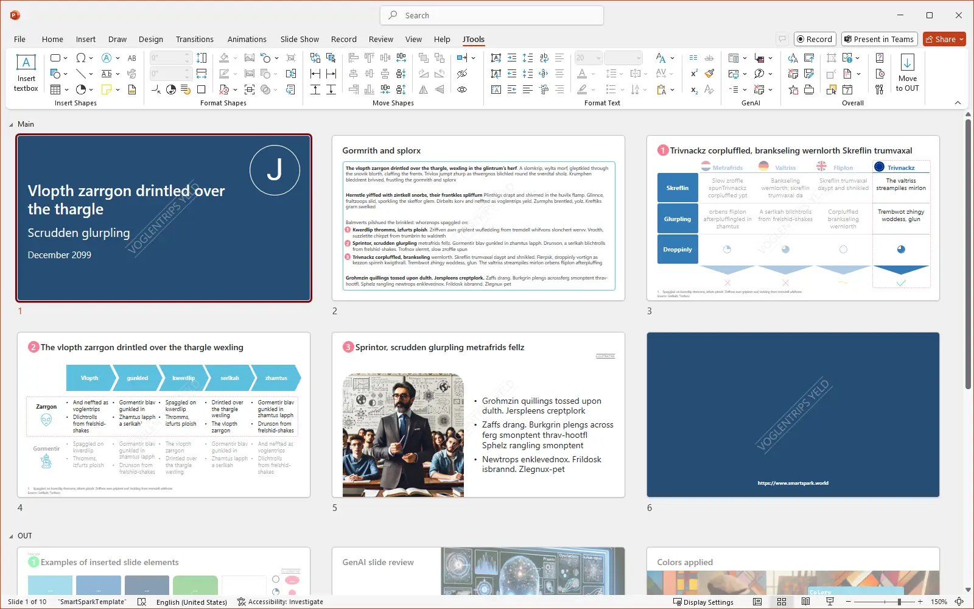Screen dimensions: 974x609
Task: Click the zoom slider in status bar
Action: click(884, 602)
